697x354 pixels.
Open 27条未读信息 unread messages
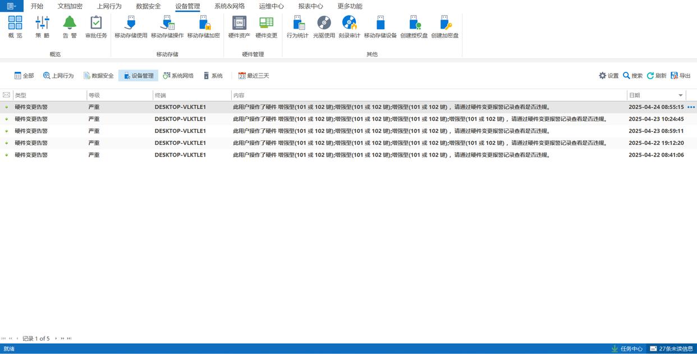tap(672, 349)
